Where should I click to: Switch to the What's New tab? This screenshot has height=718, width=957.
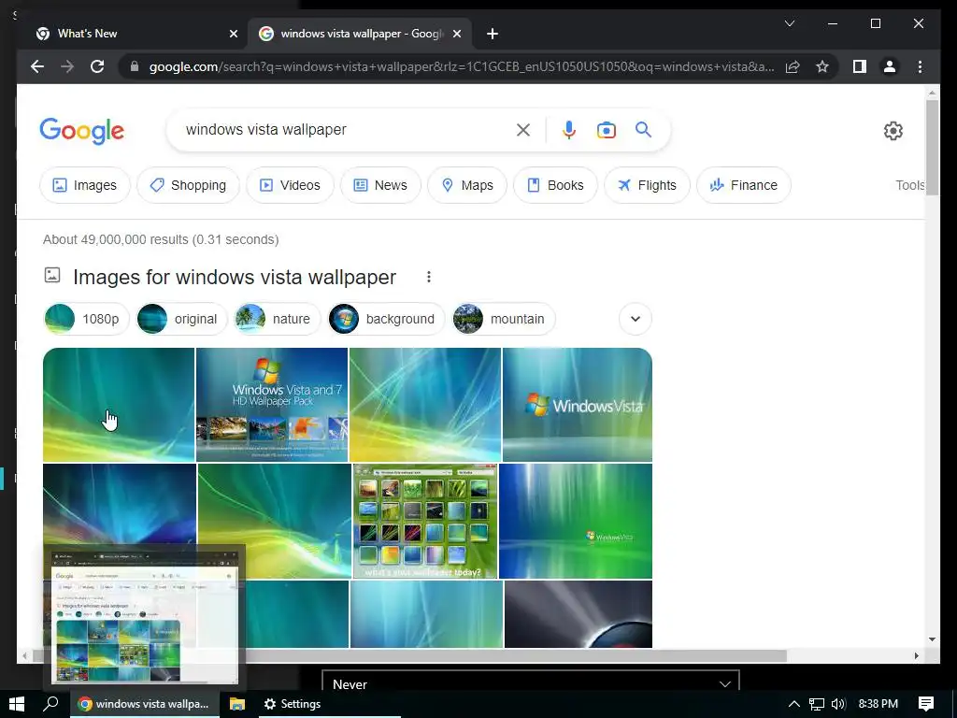pos(131,34)
